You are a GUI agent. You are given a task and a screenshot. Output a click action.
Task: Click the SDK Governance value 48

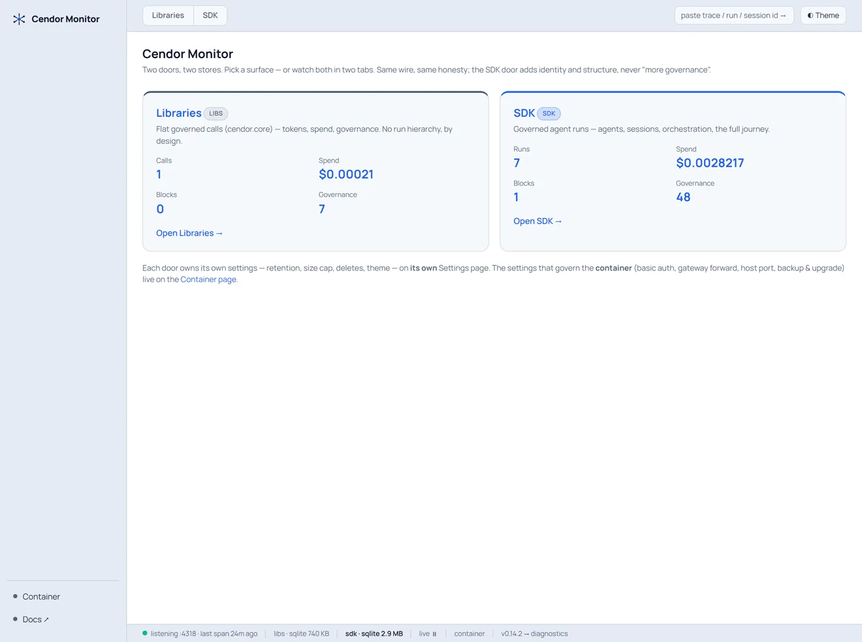(x=683, y=197)
